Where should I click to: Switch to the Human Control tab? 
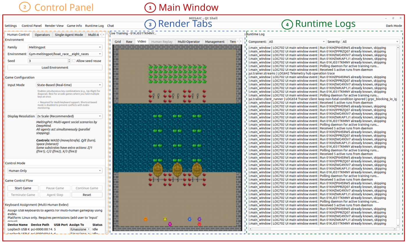click(18, 34)
